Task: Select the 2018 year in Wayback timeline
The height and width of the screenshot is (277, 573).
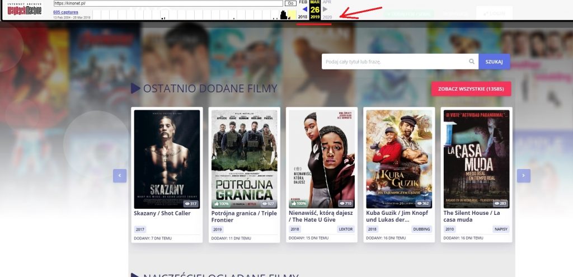Action: pyautogui.click(x=303, y=17)
